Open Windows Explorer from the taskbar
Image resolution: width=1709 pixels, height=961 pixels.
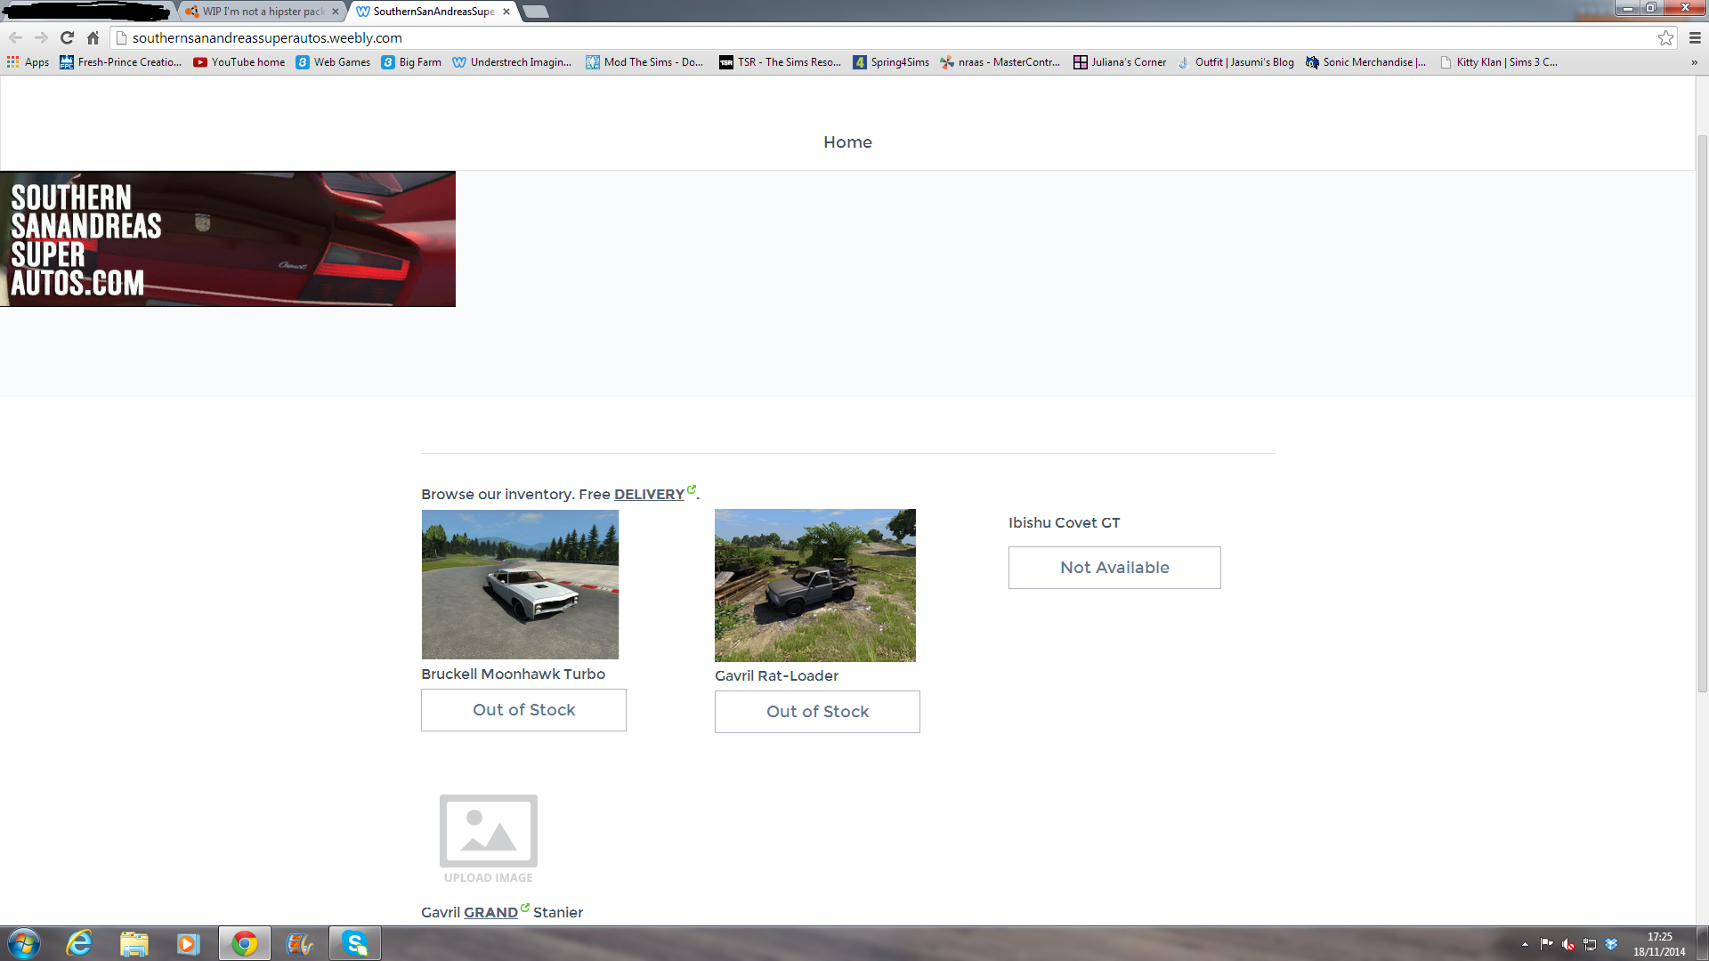(134, 943)
